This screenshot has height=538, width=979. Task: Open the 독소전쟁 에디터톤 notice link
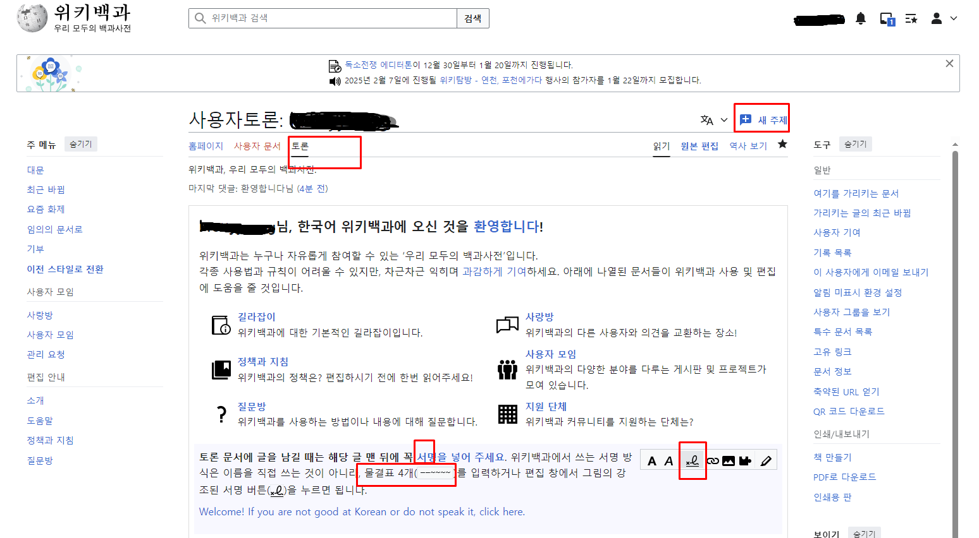tap(378, 65)
